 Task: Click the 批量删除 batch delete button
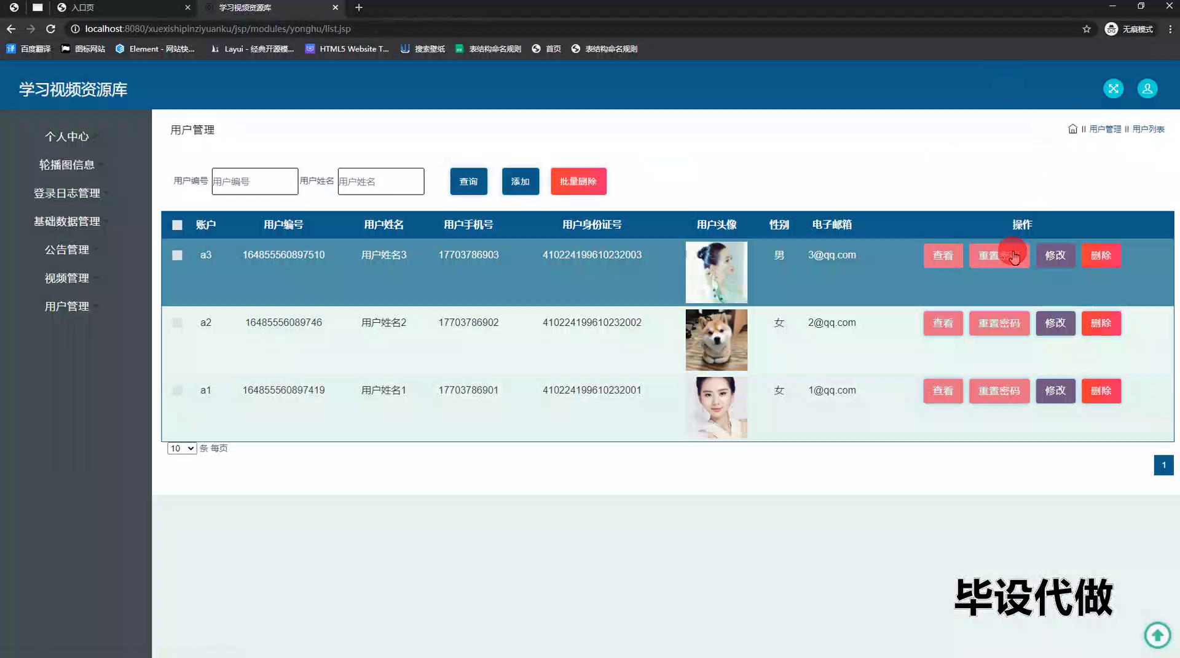[x=578, y=181]
